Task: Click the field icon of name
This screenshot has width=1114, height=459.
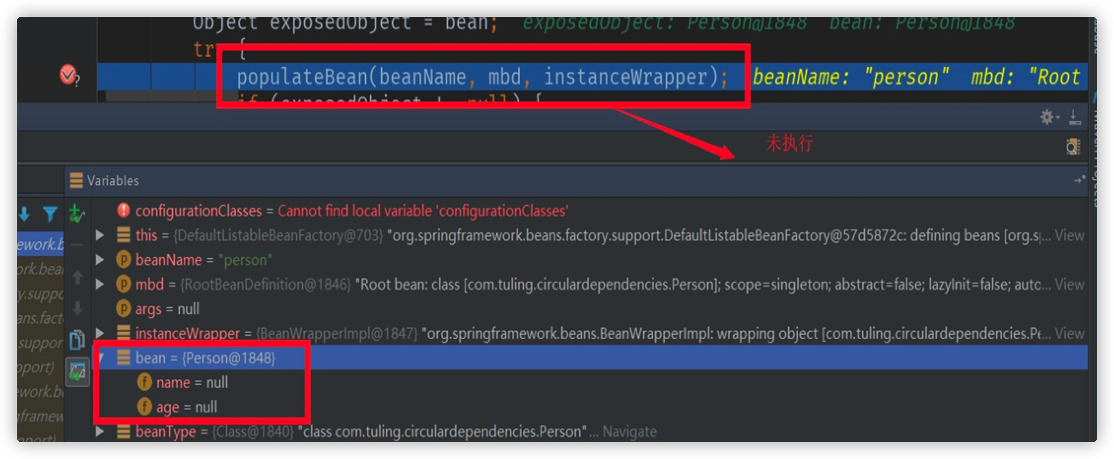Action: pos(144,382)
